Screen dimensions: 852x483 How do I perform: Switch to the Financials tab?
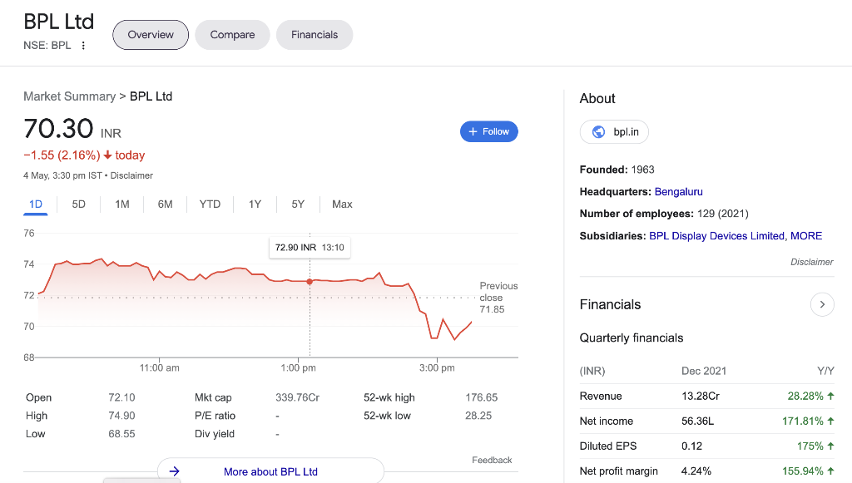click(315, 35)
